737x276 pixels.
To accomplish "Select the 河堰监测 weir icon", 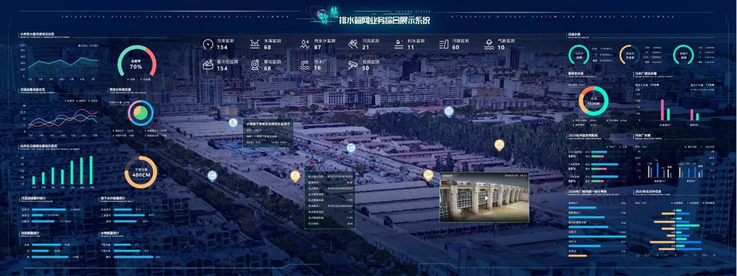I will point(443,44).
